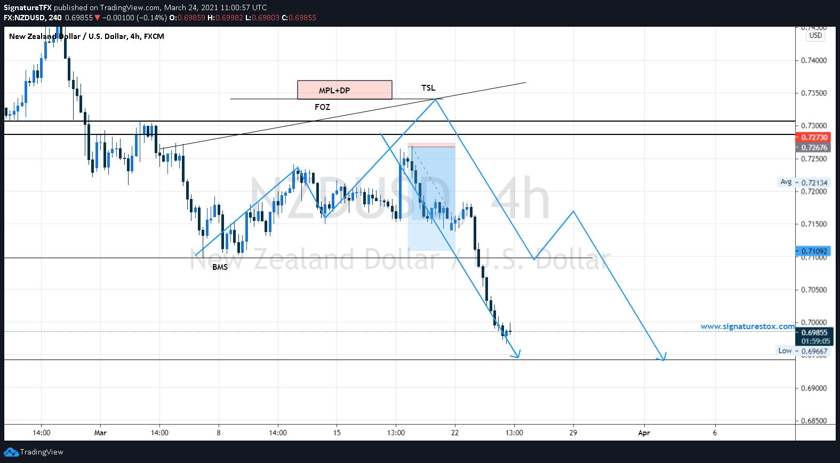Click the 29 date label on time axis

[x=573, y=433]
